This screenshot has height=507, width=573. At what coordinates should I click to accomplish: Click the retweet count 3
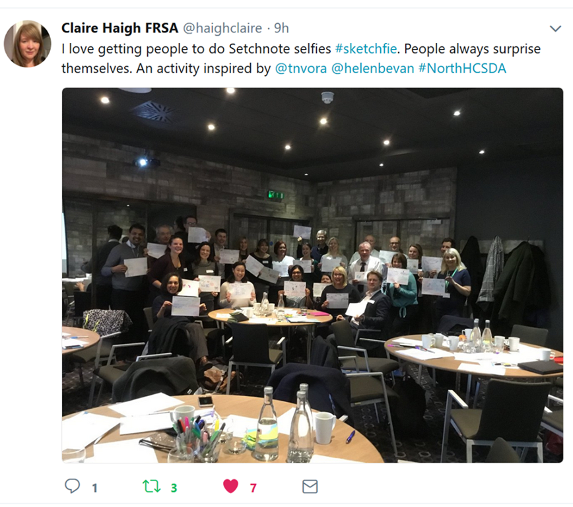pos(174,488)
